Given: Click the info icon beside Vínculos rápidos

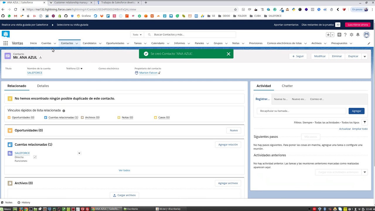Looking at the screenshot, I should coord(64,111).
